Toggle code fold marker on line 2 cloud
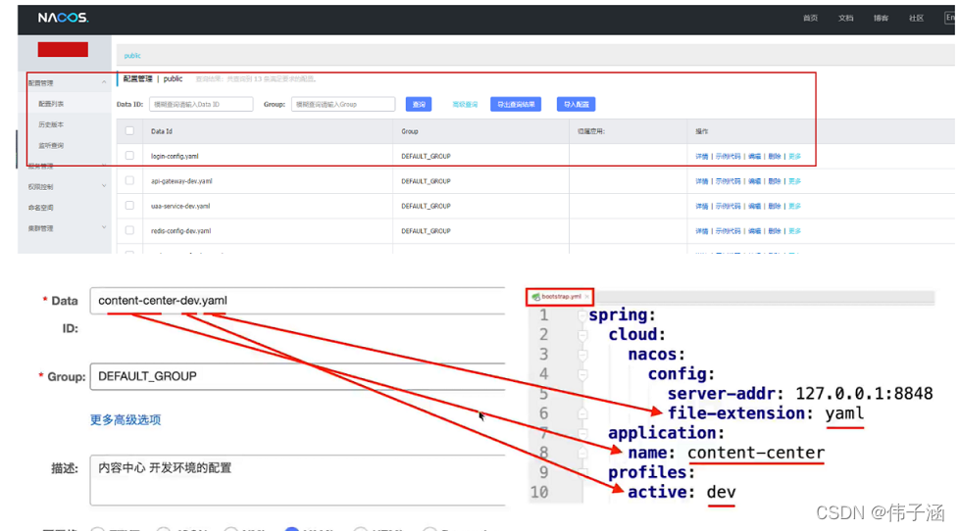Image resolution: width=959 pixels, height=531 pixels. point(582,335)
